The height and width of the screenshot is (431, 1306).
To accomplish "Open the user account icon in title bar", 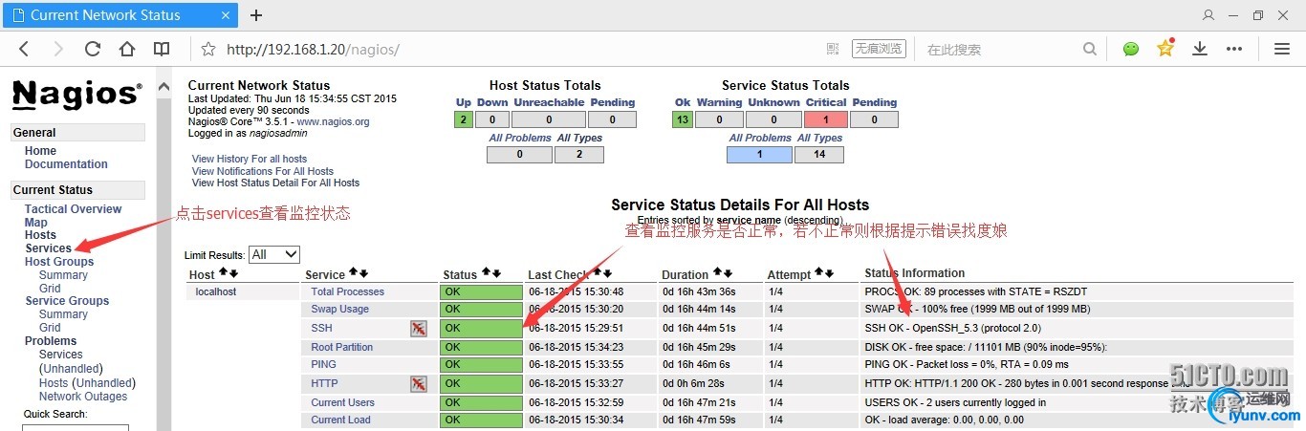I will [1208, 15].
